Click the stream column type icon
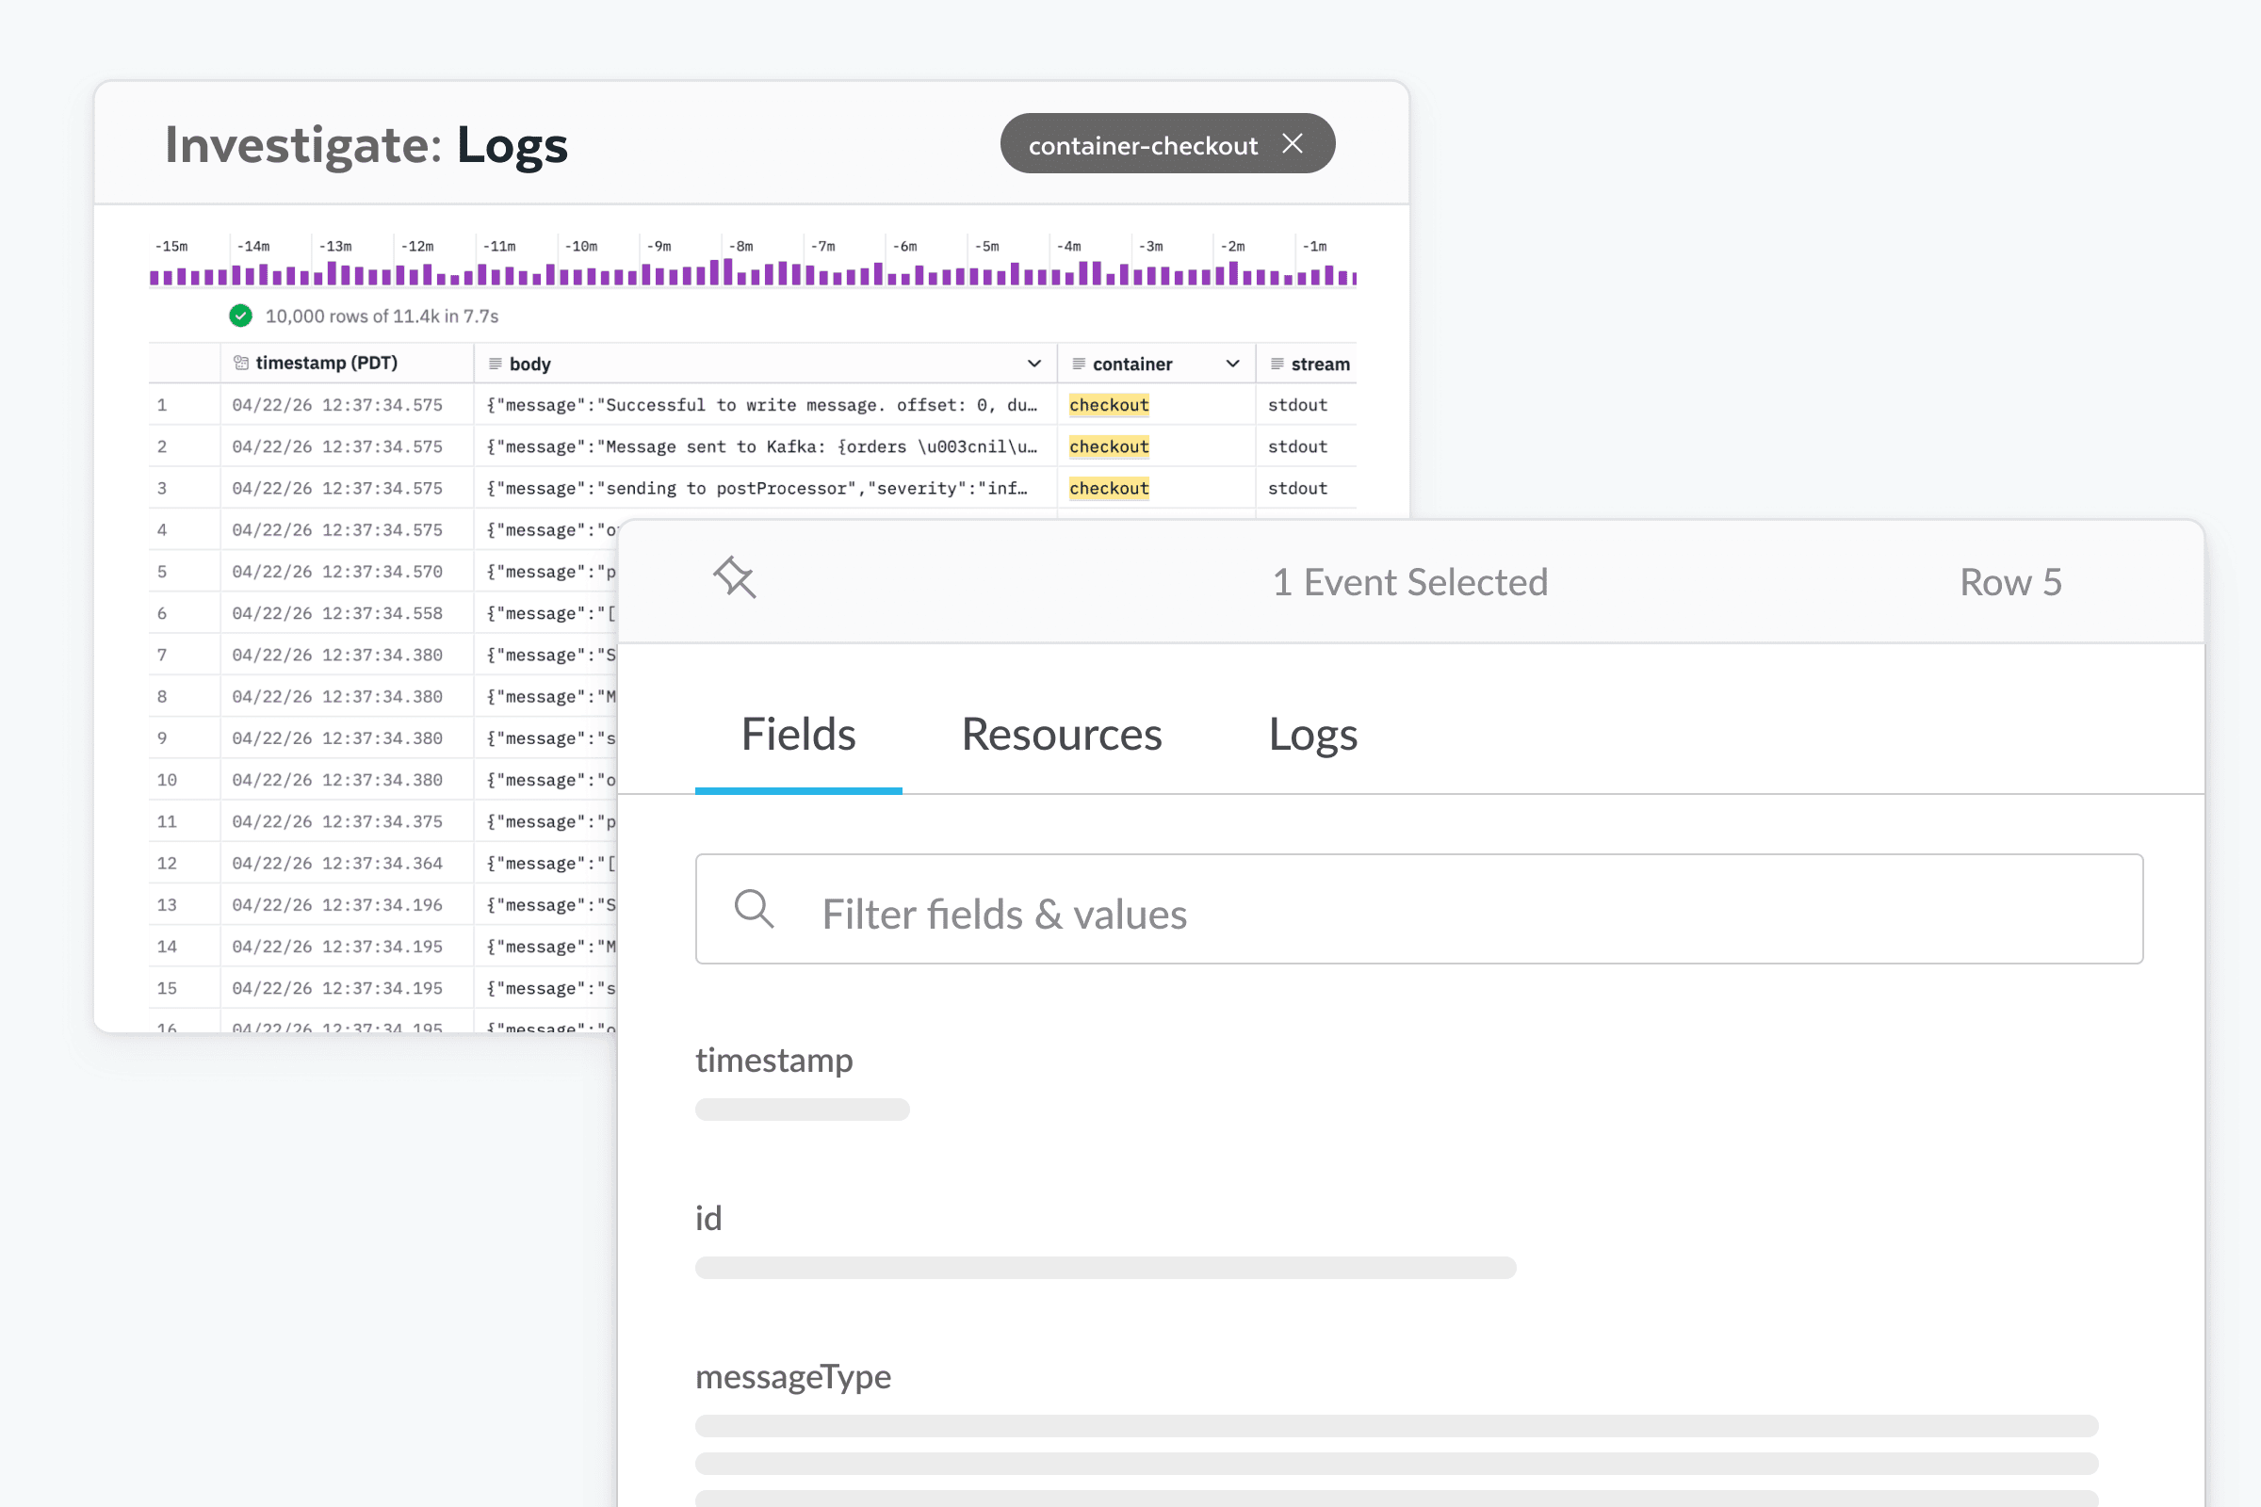2261x1507 pixels. pos(1277,364)
